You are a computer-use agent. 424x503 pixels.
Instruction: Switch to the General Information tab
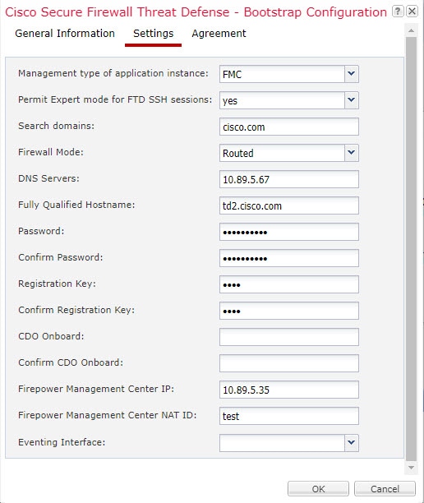(x=65, y=34)
